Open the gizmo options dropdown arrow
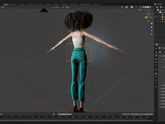 click(129, 7)
